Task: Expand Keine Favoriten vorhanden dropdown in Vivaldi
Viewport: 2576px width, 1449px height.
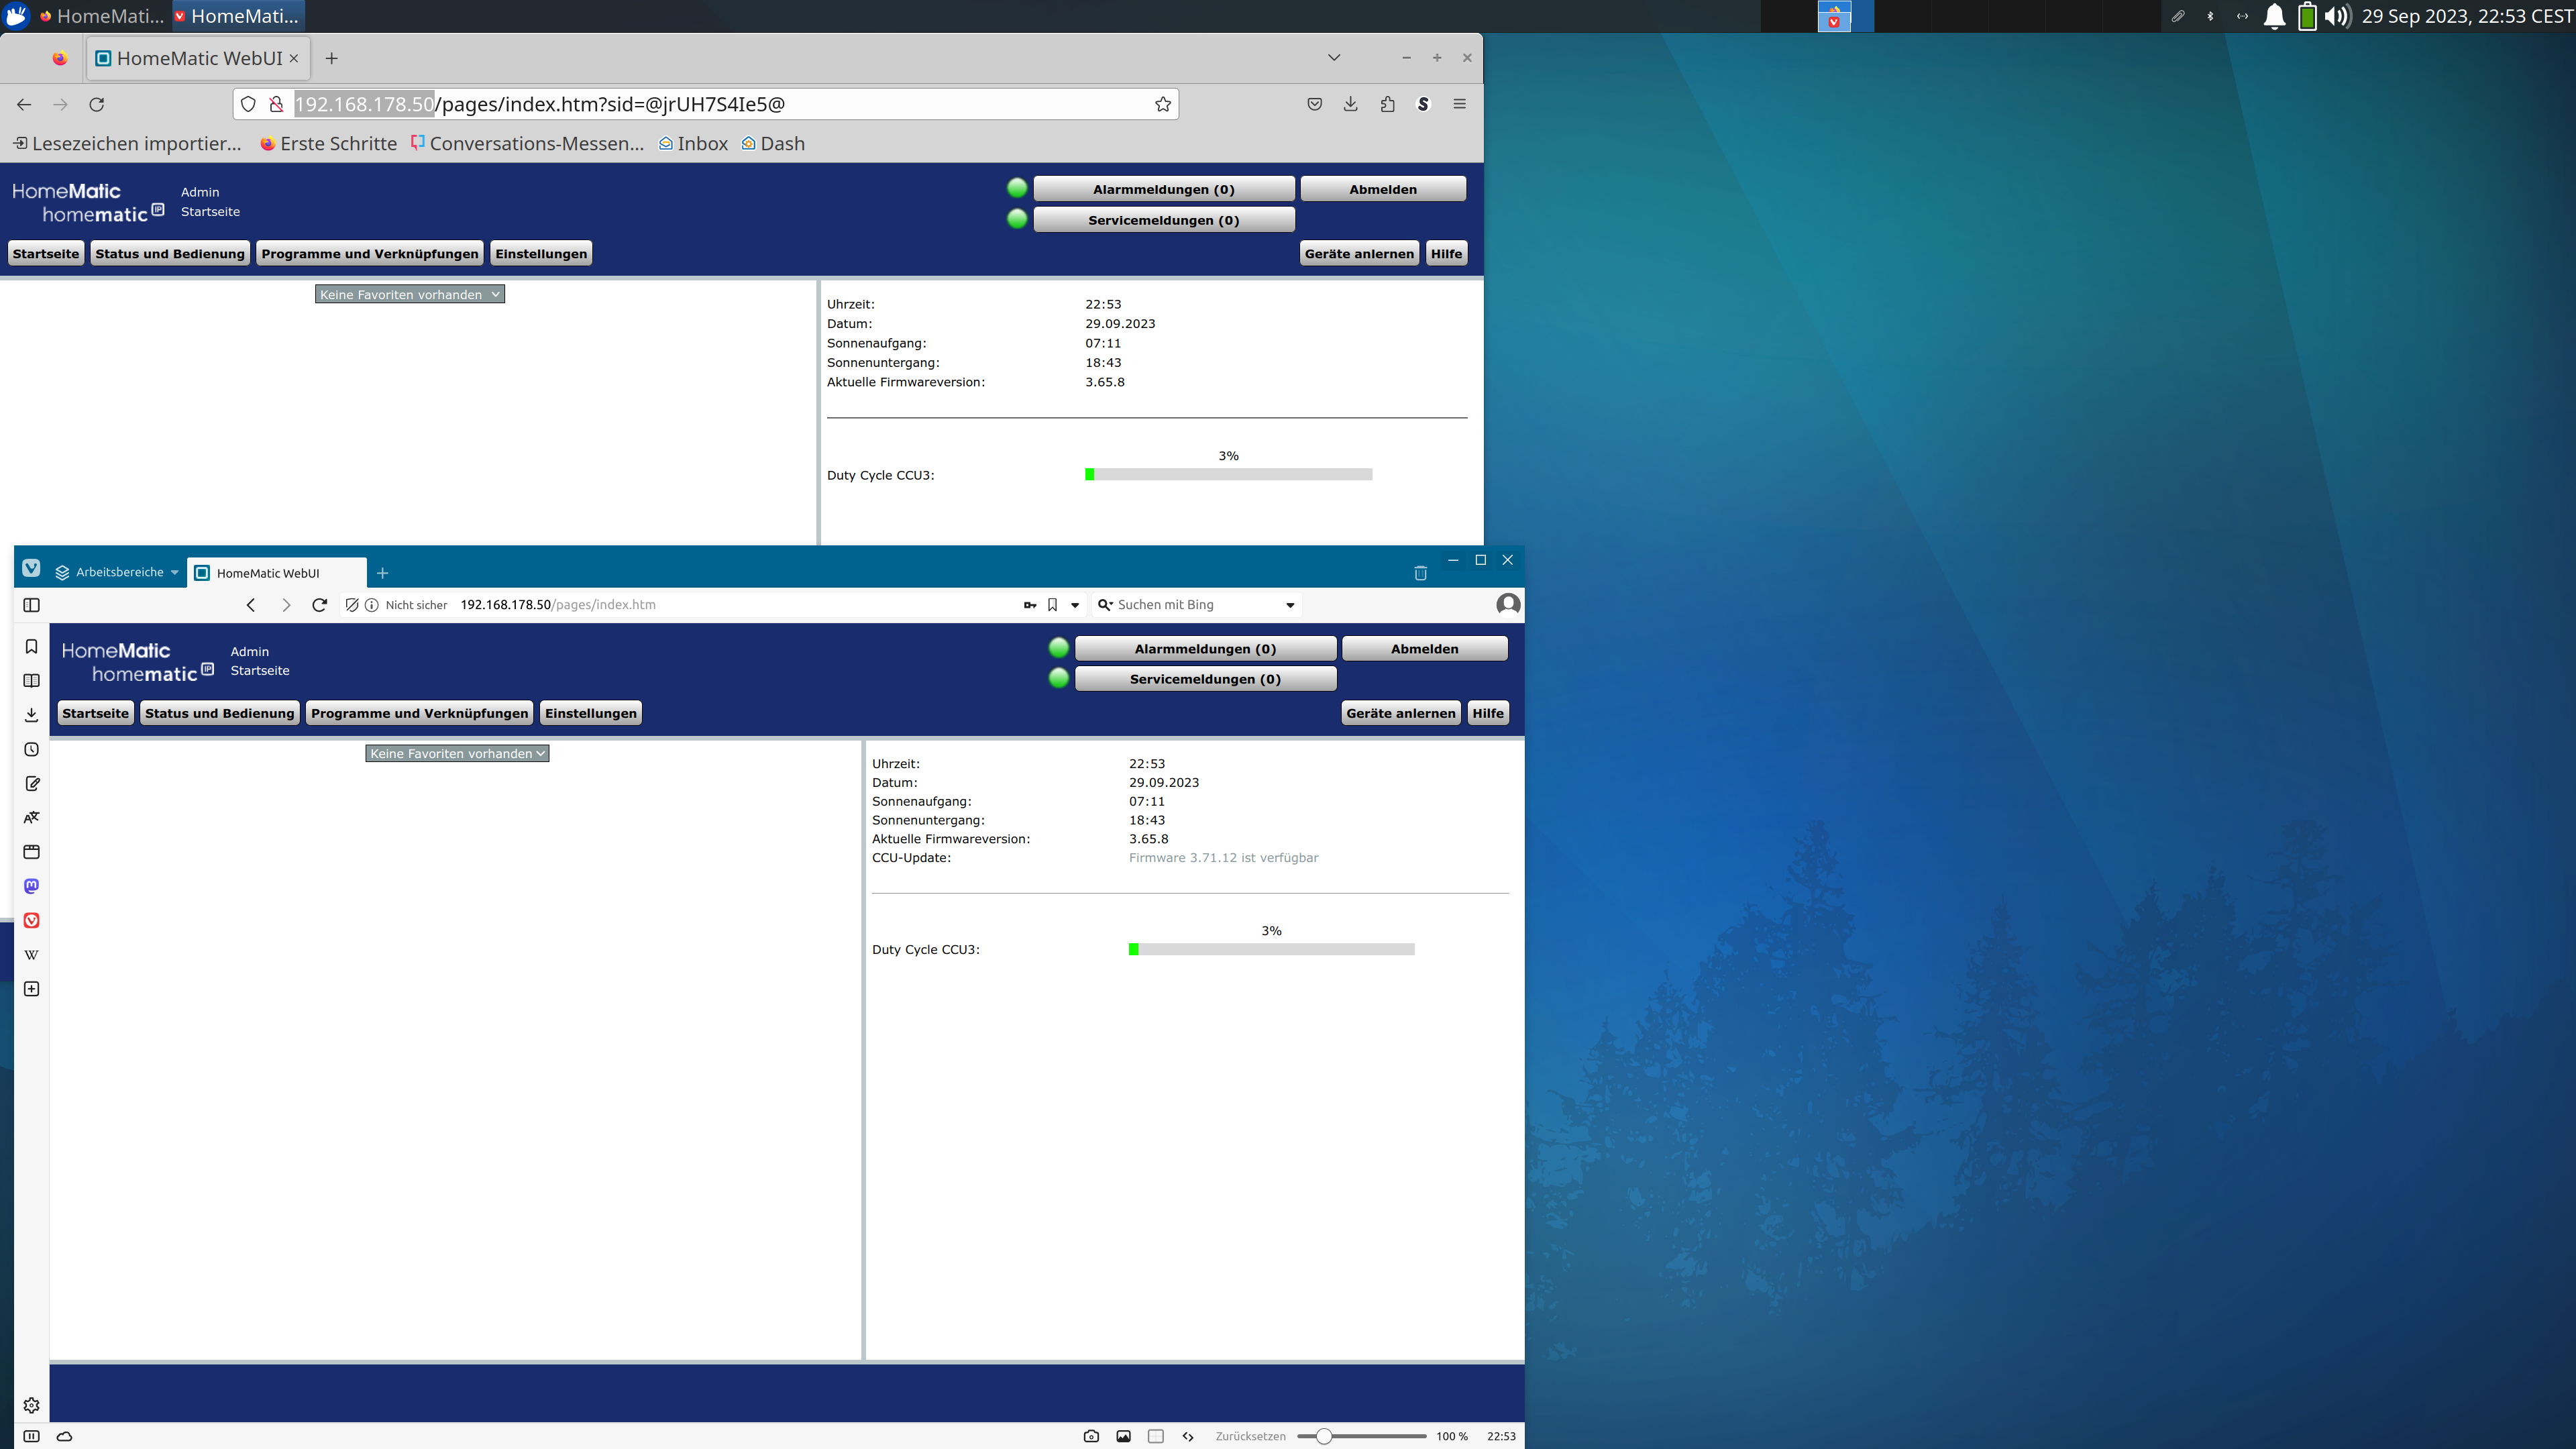Action: coord(457,753)
